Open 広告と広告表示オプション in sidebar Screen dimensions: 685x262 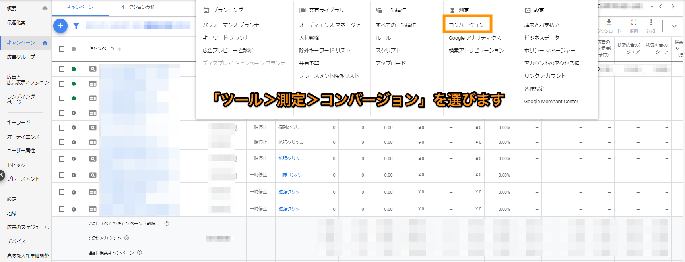[x=27, y=79]
